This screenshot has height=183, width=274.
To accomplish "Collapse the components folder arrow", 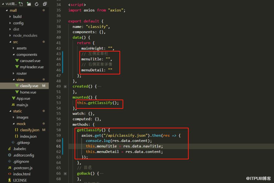I will [14, 54].
